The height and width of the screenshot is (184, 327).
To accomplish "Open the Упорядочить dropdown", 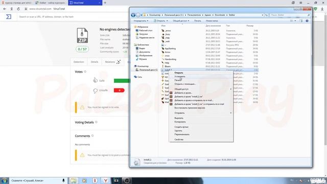I will [x=141, y=21].
